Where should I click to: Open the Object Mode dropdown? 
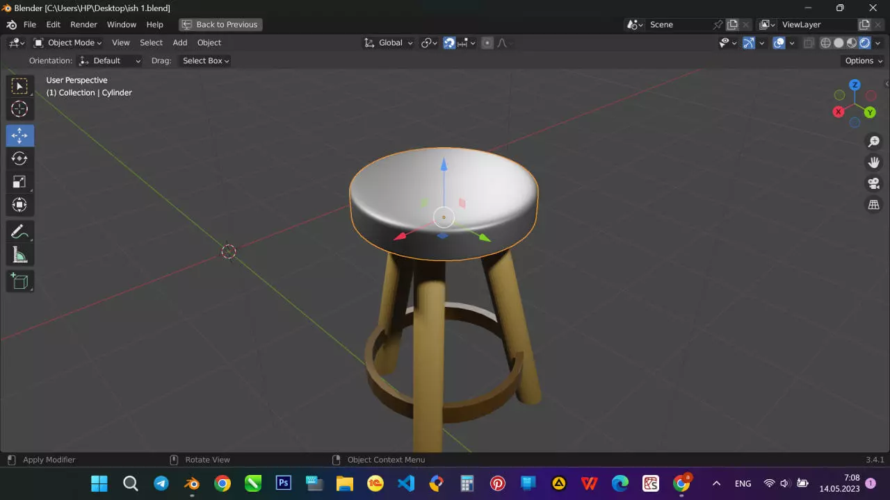click(68, 43)
